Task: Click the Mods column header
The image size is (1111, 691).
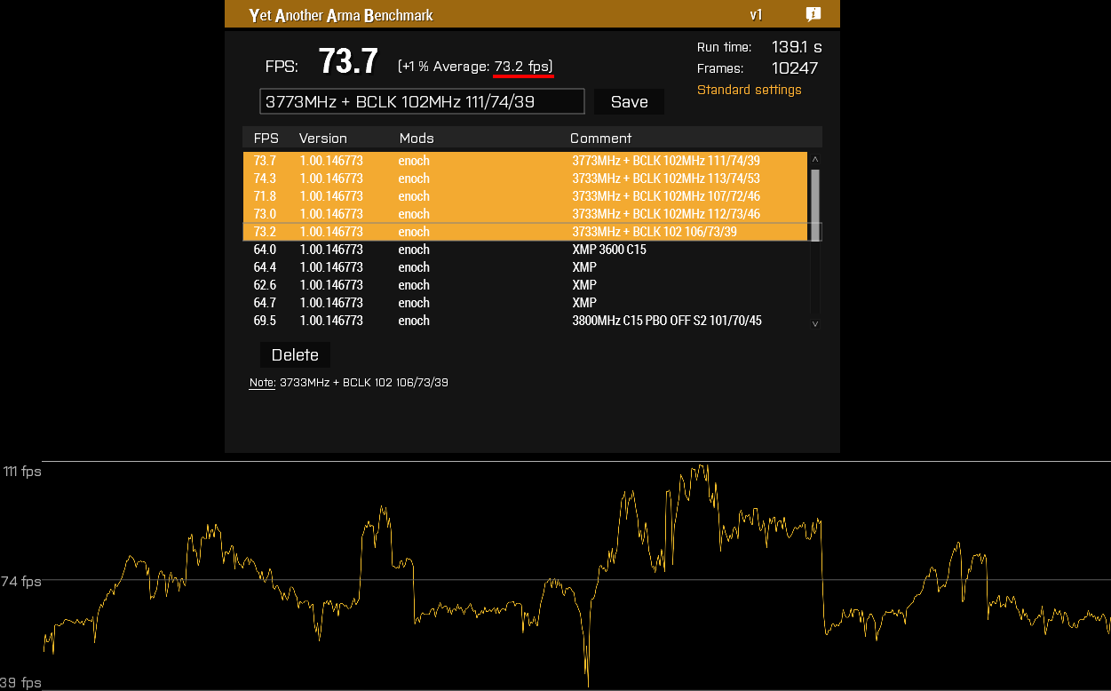Action: coord(417,138)
